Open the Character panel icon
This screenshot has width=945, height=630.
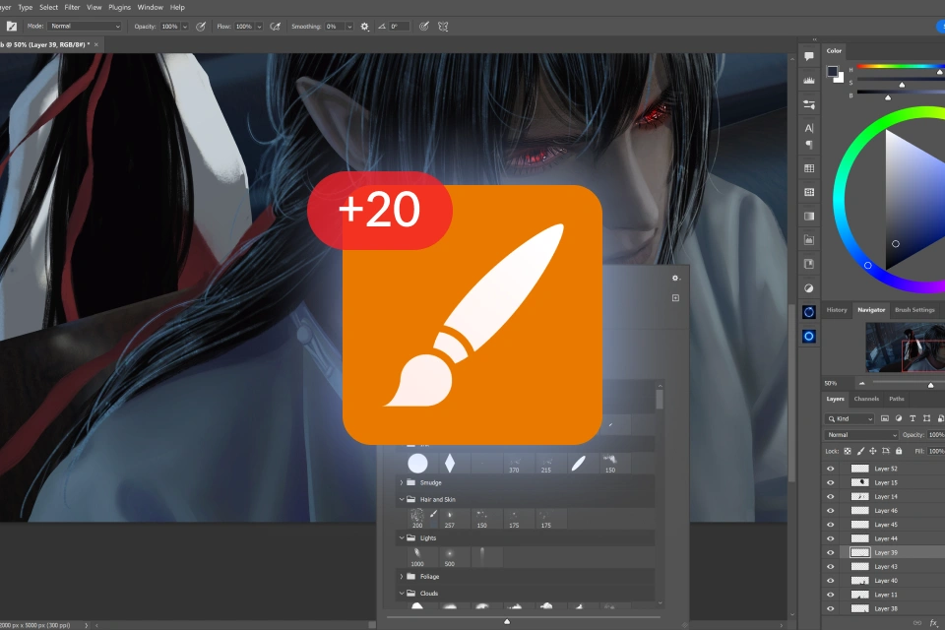coord(809,128)
